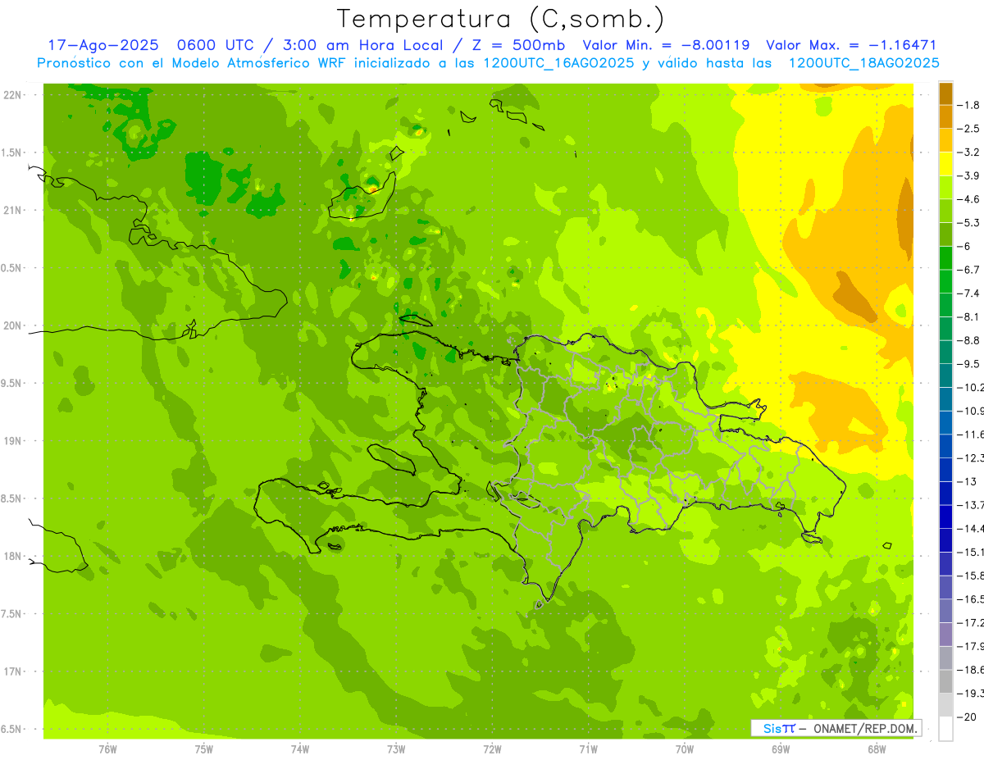Click the "-1.8" colorbar label

[969, 105]
